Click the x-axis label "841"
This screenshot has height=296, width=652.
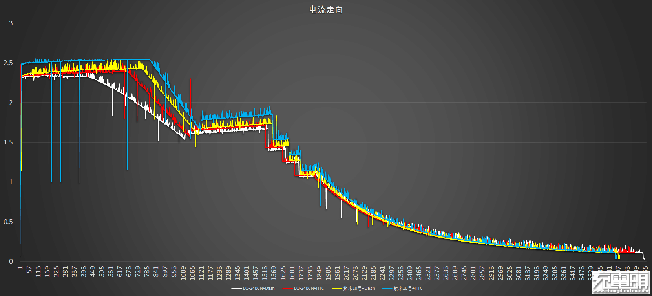click(156, 271)
